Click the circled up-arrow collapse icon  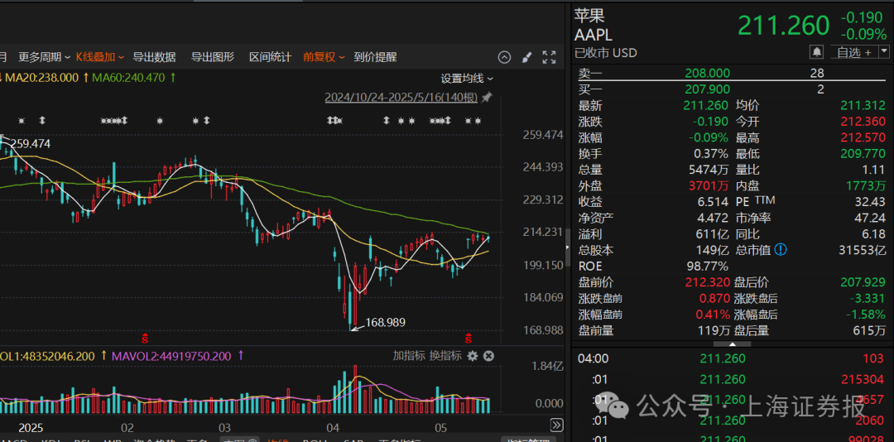click(x=504, y=57)
